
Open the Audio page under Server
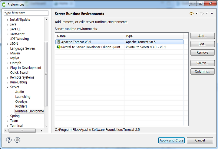pos(19,92)
